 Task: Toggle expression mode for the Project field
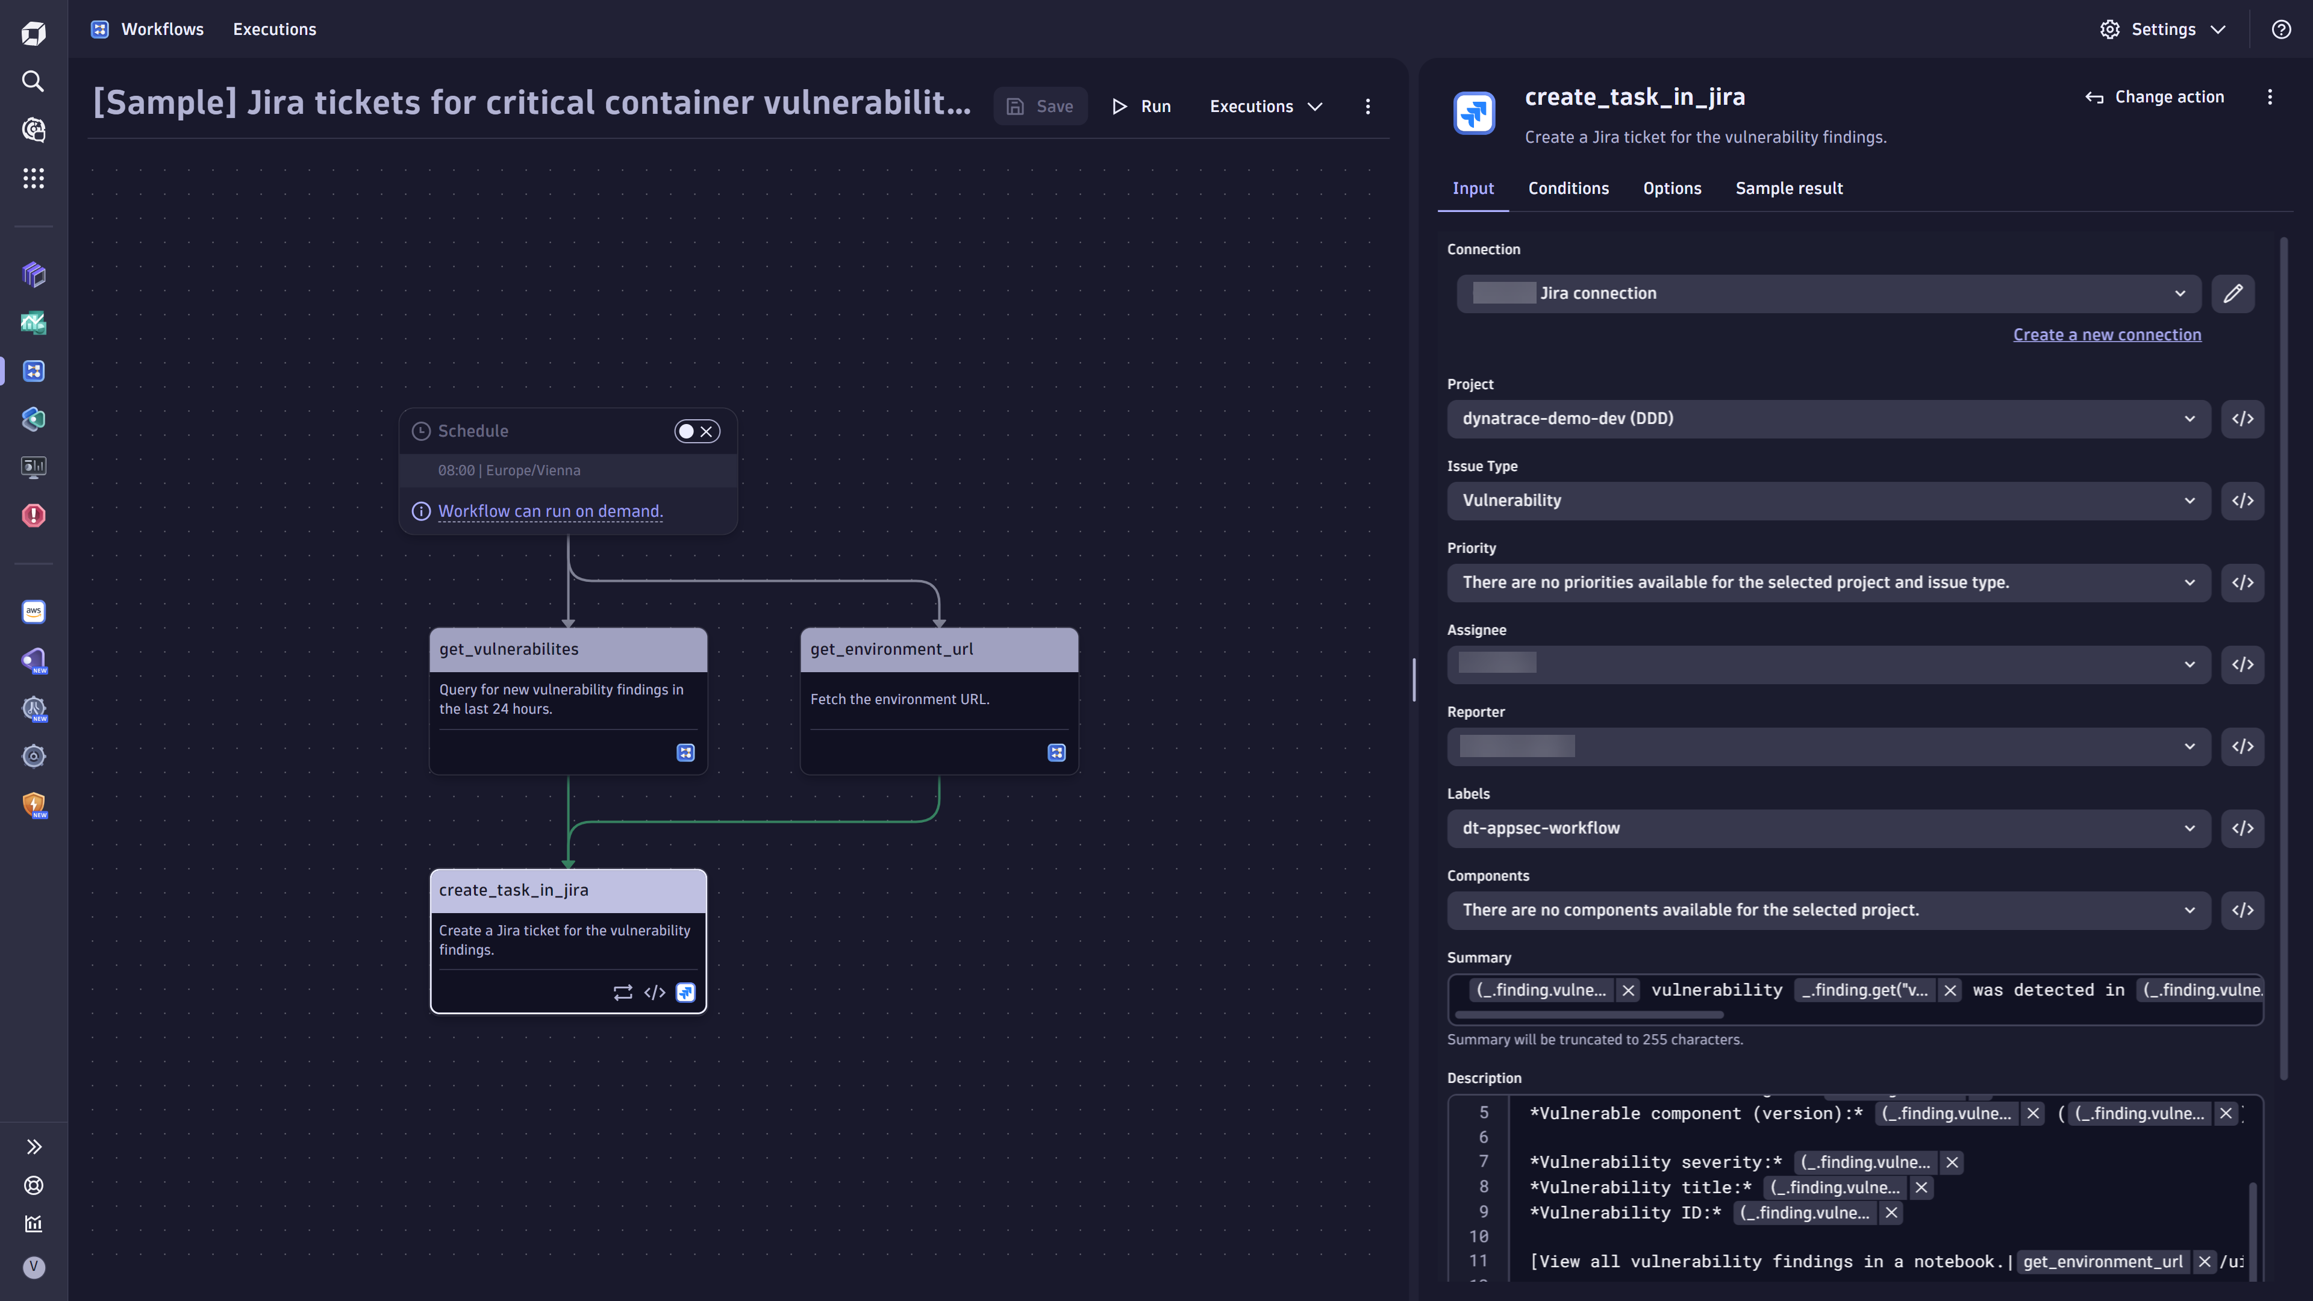pyautogui.click(x=2242, y=419)
